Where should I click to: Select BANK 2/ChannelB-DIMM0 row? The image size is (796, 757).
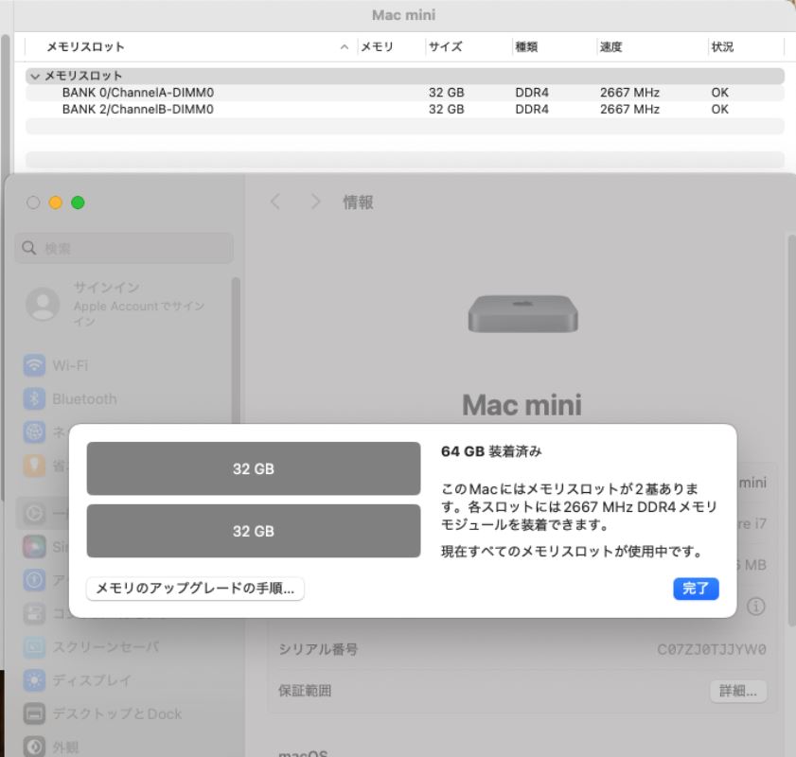pyautogui.click(x=404, y=109)
